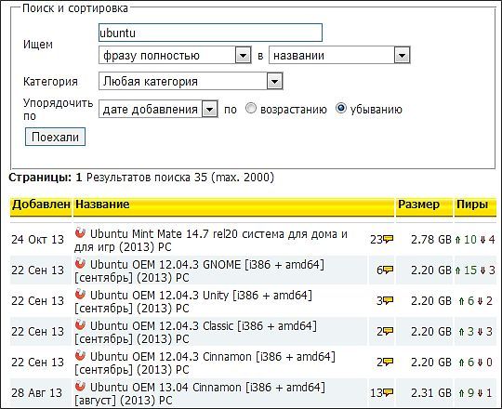Click magnet icon for Ubuntu OEM 12.04.3 GNOME

pyautogui.click(x=80, y=263)
